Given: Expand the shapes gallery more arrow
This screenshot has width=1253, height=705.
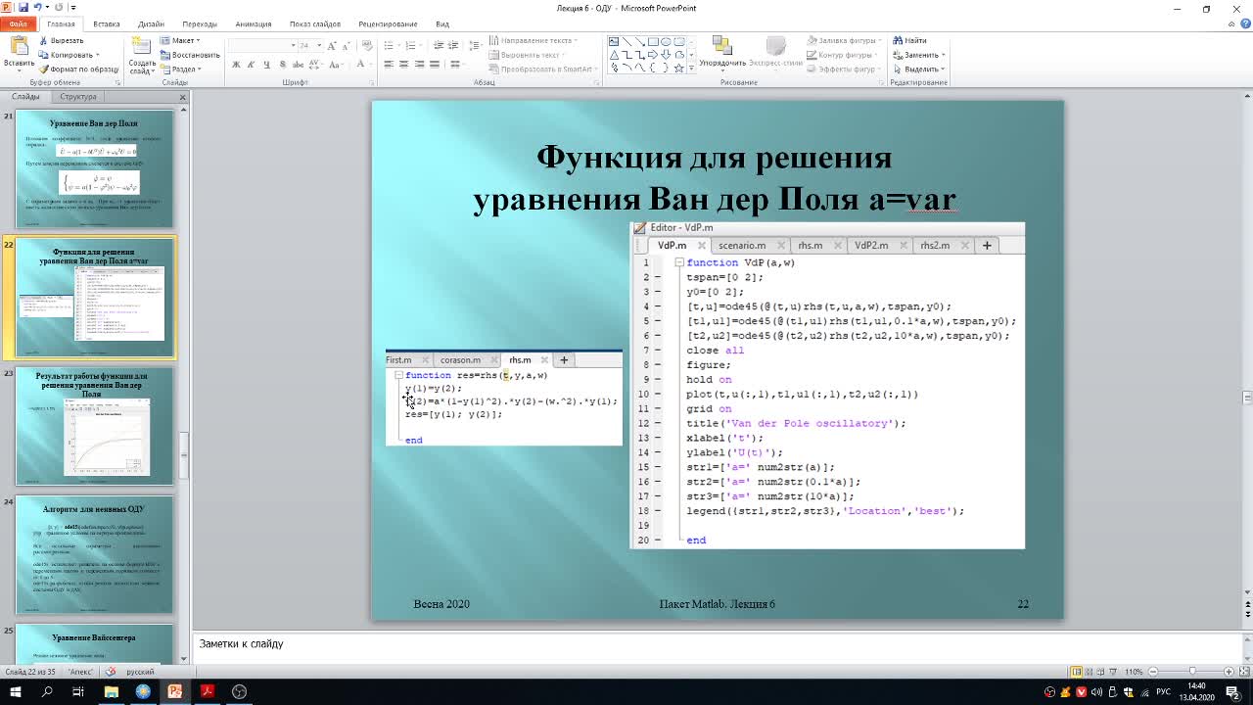Looking at the screenshot, I should coord(691,68).
